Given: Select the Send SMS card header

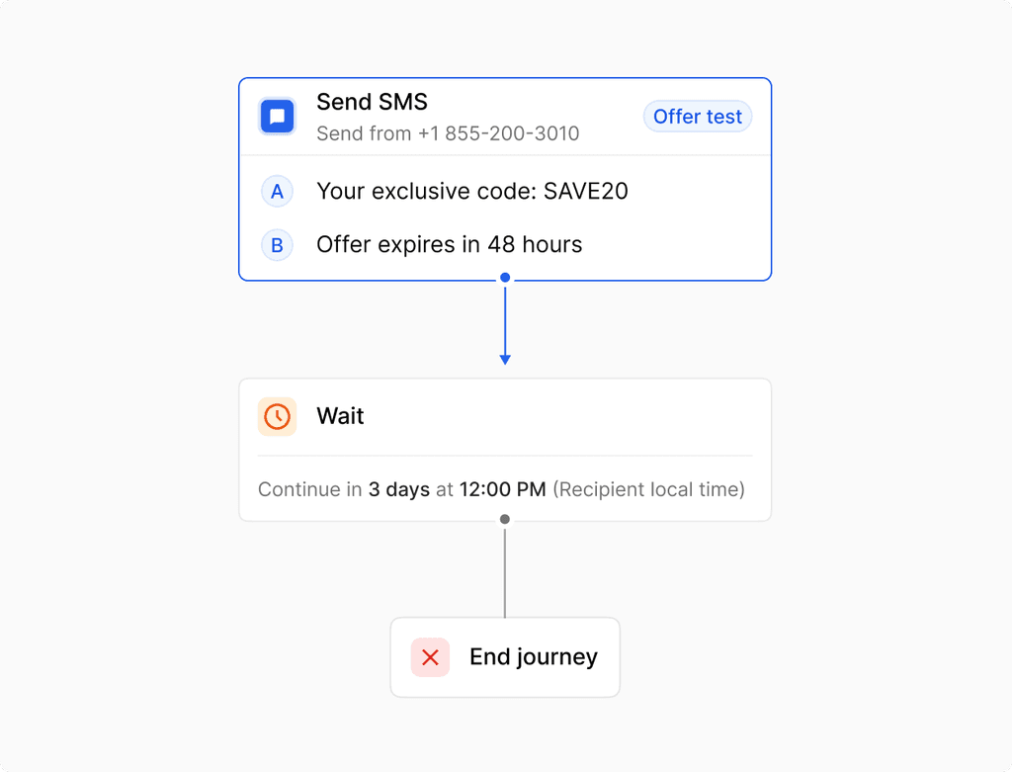Looking at the screenshot, I should [x=372, y=102].
